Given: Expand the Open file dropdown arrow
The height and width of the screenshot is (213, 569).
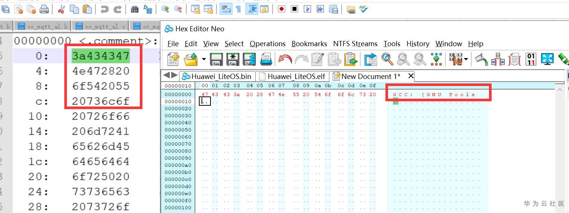Looking at the screenshot, I should point(204,59).
